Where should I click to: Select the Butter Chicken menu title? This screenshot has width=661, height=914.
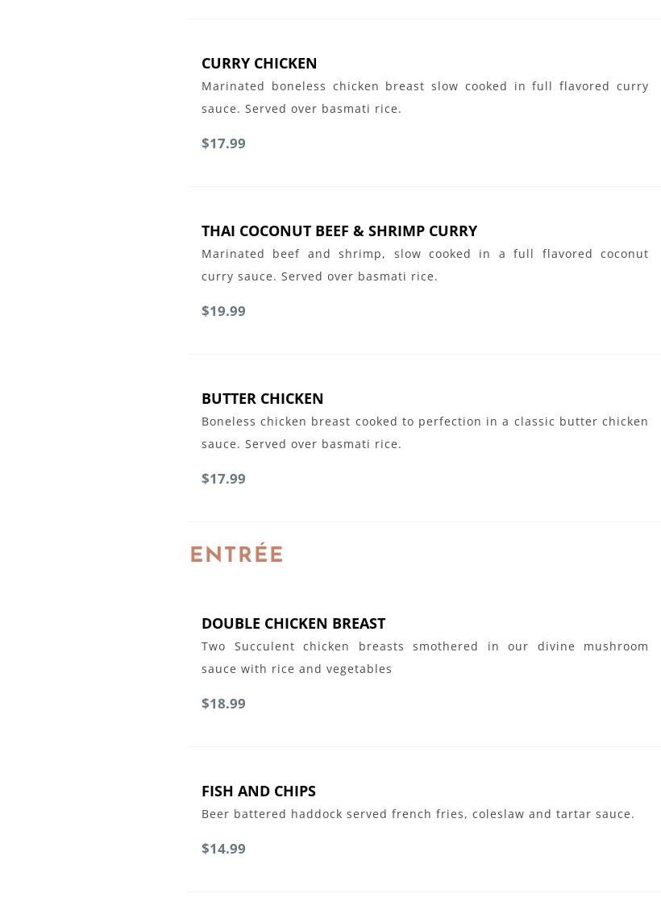(x=262, y=398)
